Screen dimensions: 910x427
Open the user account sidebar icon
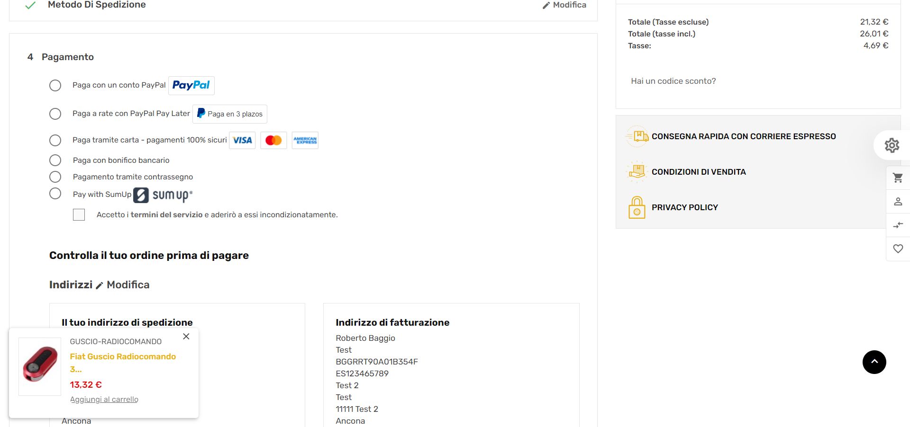898,202
